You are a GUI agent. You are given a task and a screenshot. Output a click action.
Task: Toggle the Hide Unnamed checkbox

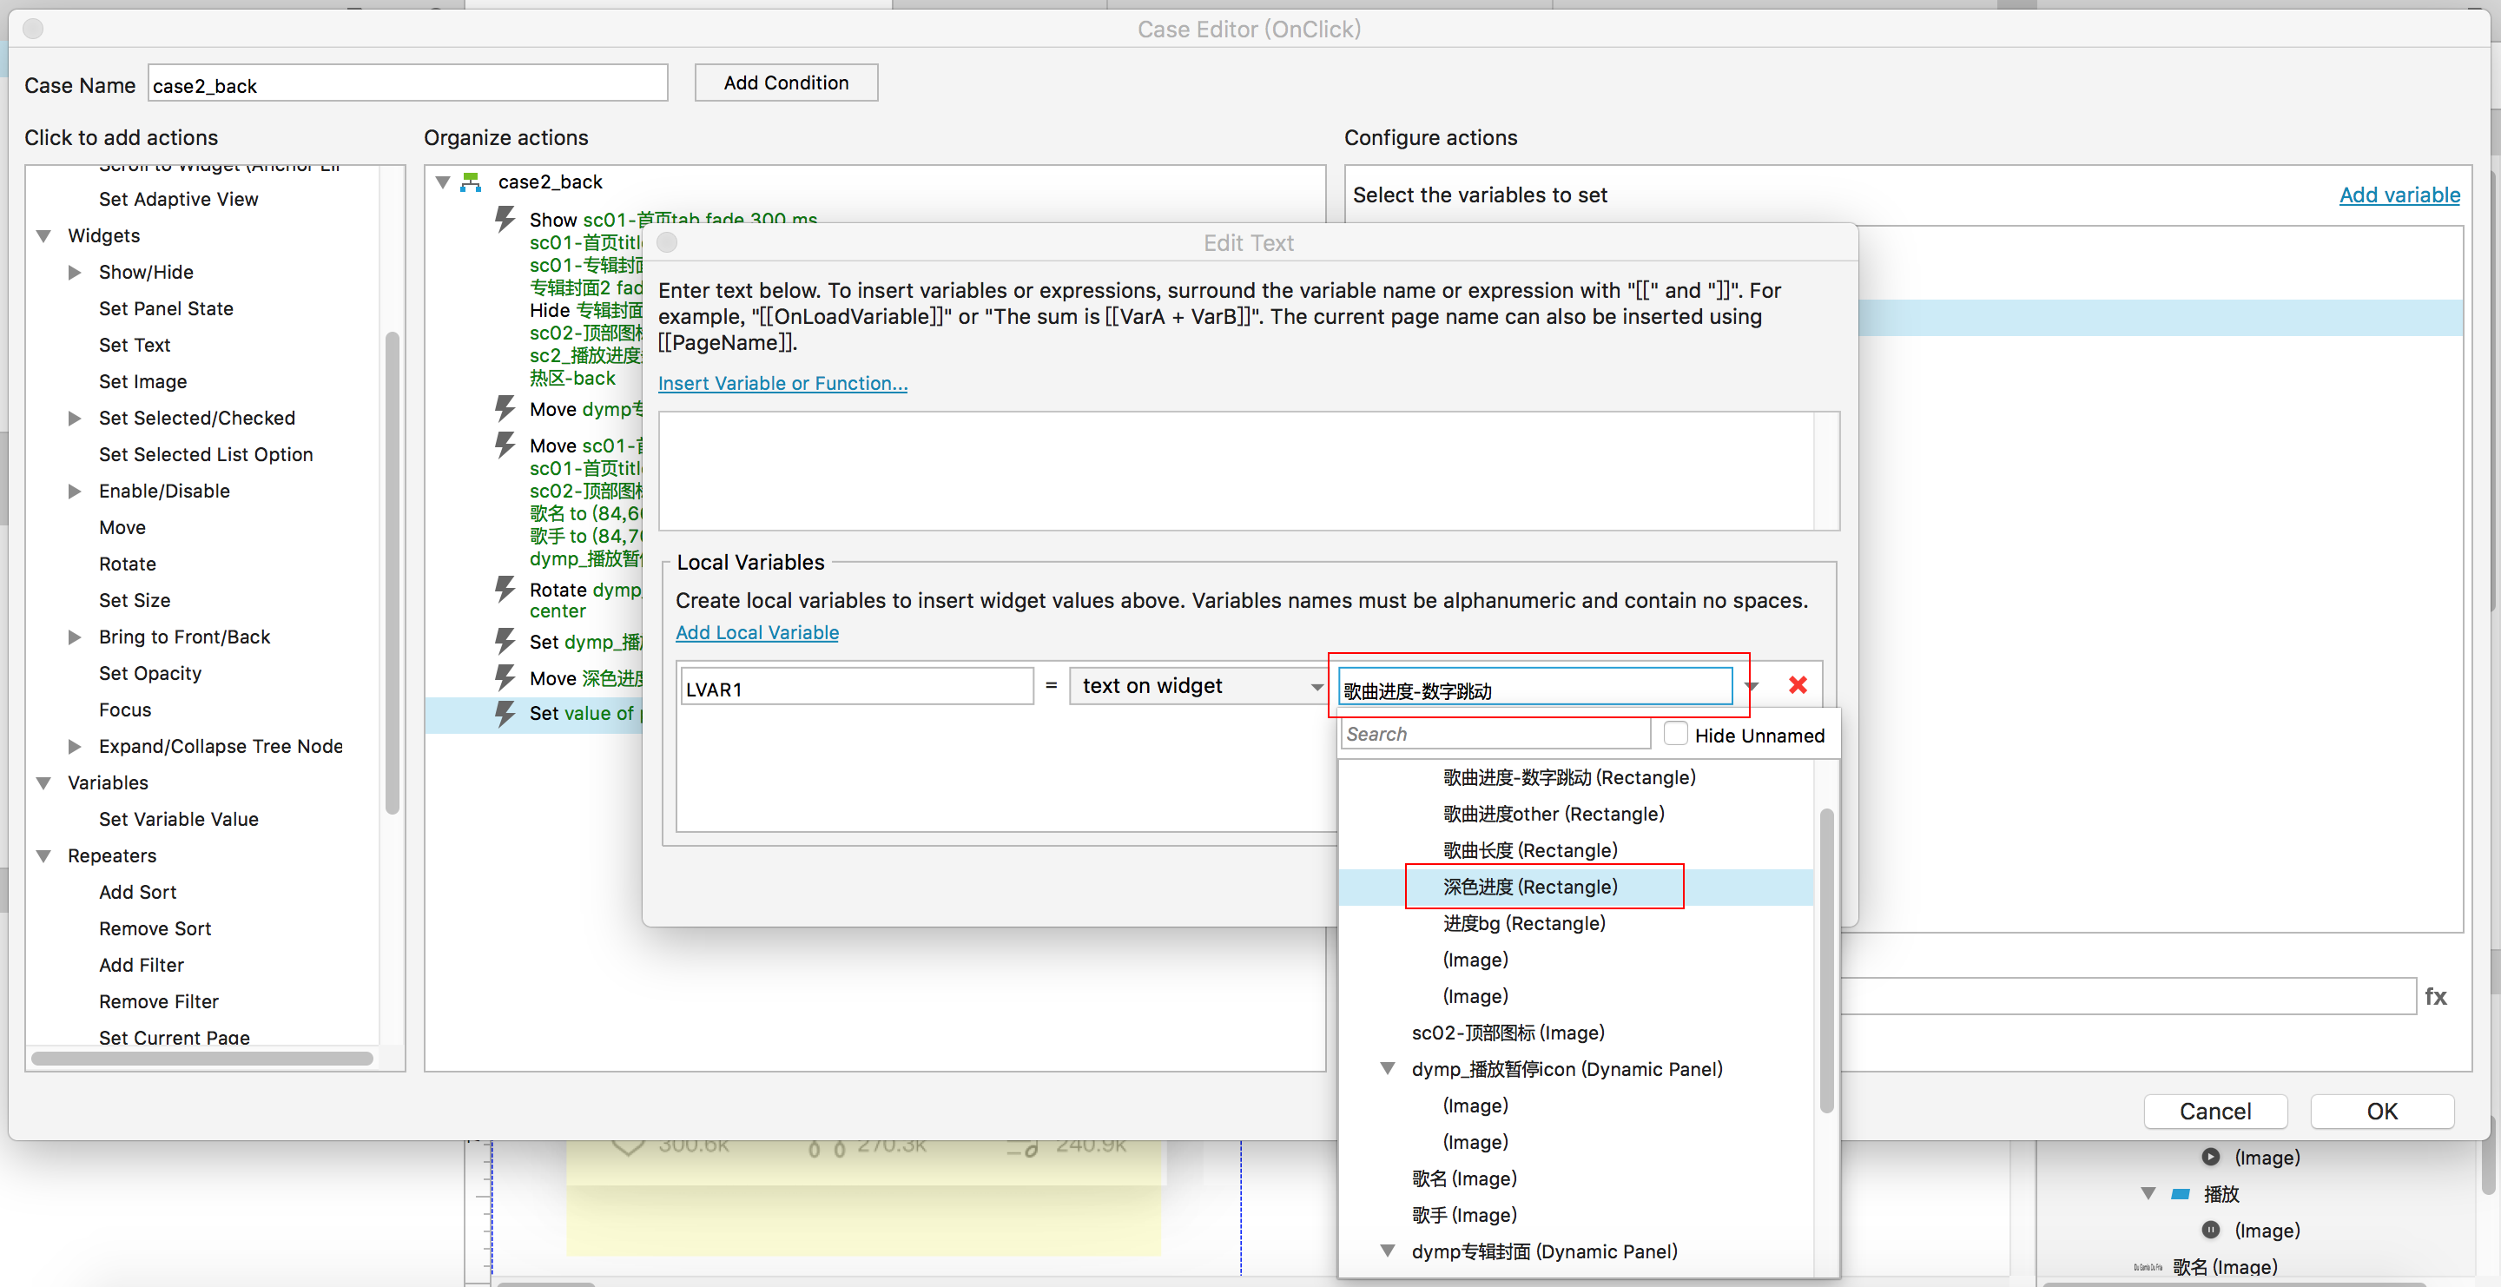click(x=1675, y=735)
